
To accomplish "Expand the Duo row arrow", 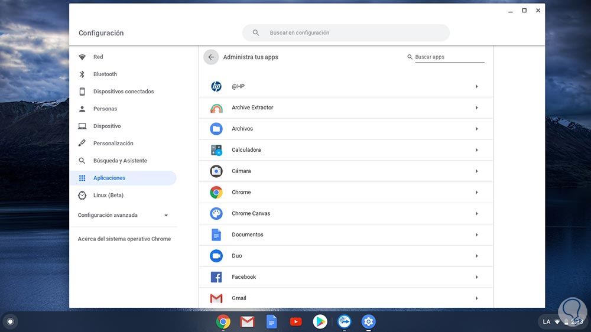I will point(477,256).
